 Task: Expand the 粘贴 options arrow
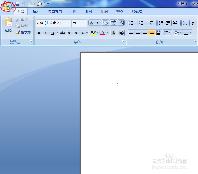coord(8,35)
